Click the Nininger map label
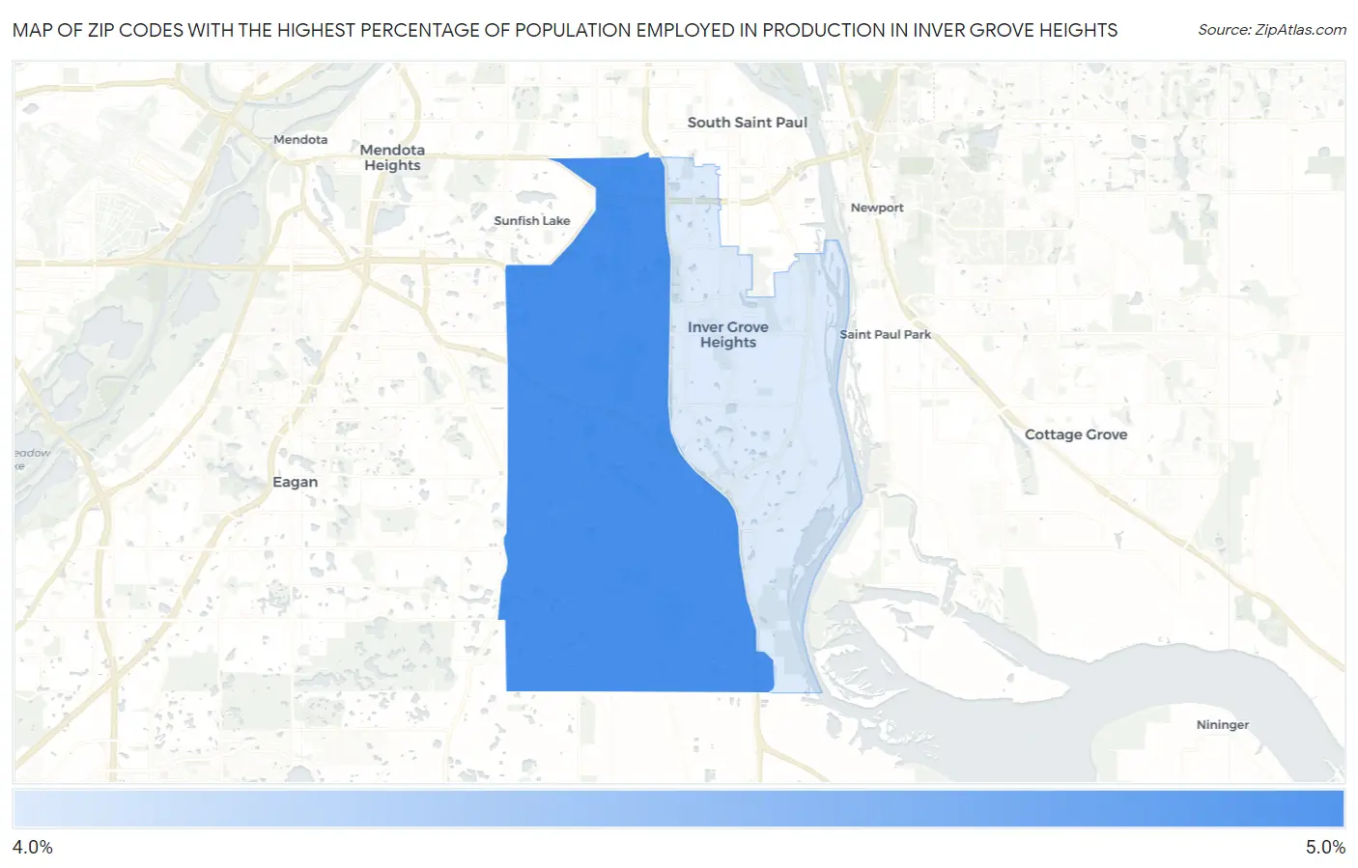This screenshot has height=868, width=1358. pyautogui.click(x=1223, y=725)
